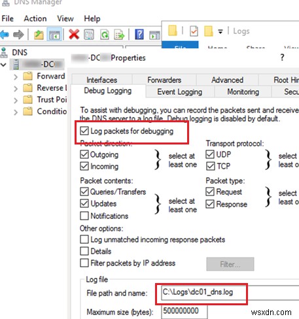
Task: Open the Properties toolbar icon
Action: pyautogui.click(x=89, y=35)
